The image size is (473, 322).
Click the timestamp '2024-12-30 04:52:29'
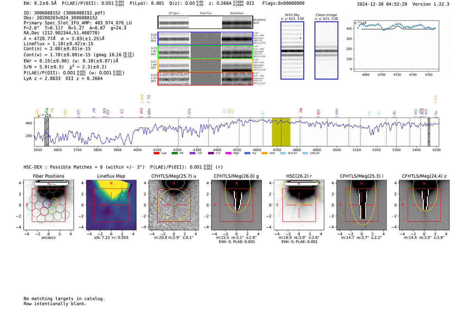[x=382, y=4]
